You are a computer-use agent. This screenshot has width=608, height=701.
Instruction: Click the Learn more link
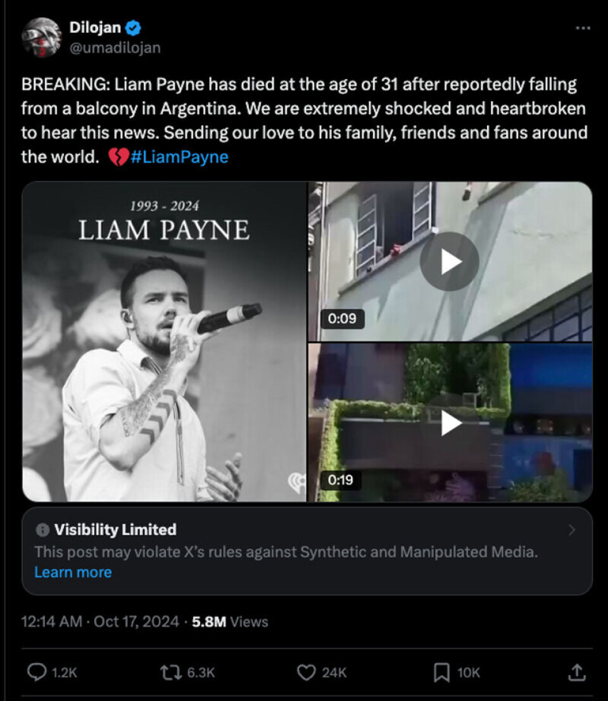pyautogui.click(x=73, y=572)
